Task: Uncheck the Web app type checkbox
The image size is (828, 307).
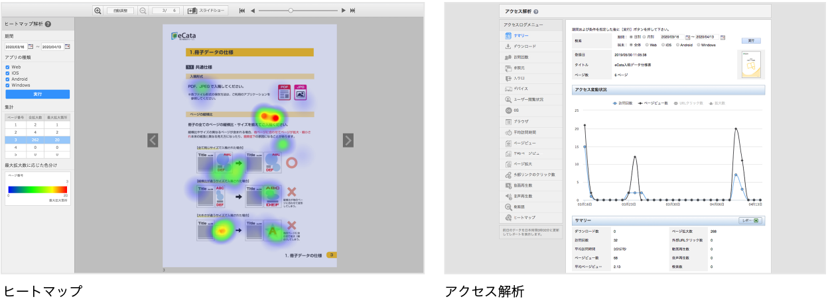Action: coord(7,67)
